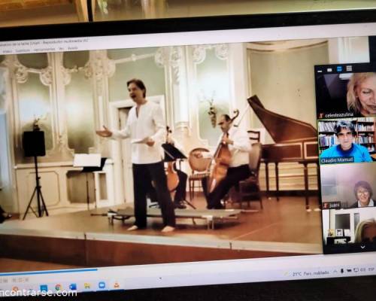The width and height of the screenshot is (376, 301).
Task: Click microphone icon in system tray
Action: coord(342,271)
